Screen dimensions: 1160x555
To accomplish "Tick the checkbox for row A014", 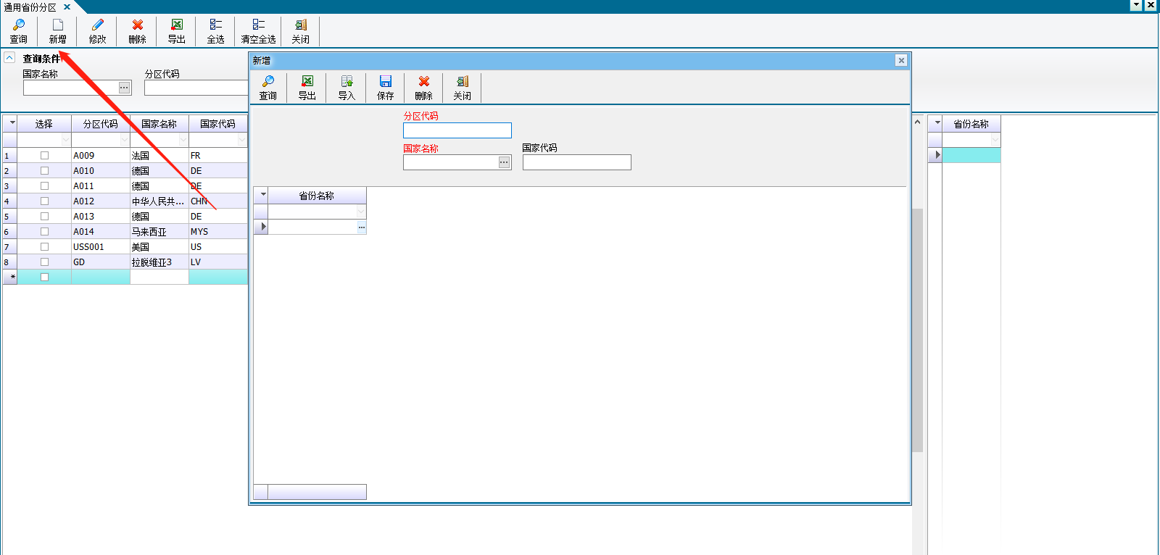I will click(x=44, y=231).
